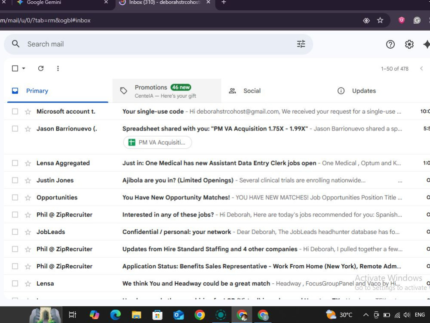Image resolution: width=430 pixels, height=323 pixels.
Task: Click the 1–50 of 478 counter
Action: click(x=394, y=68)
